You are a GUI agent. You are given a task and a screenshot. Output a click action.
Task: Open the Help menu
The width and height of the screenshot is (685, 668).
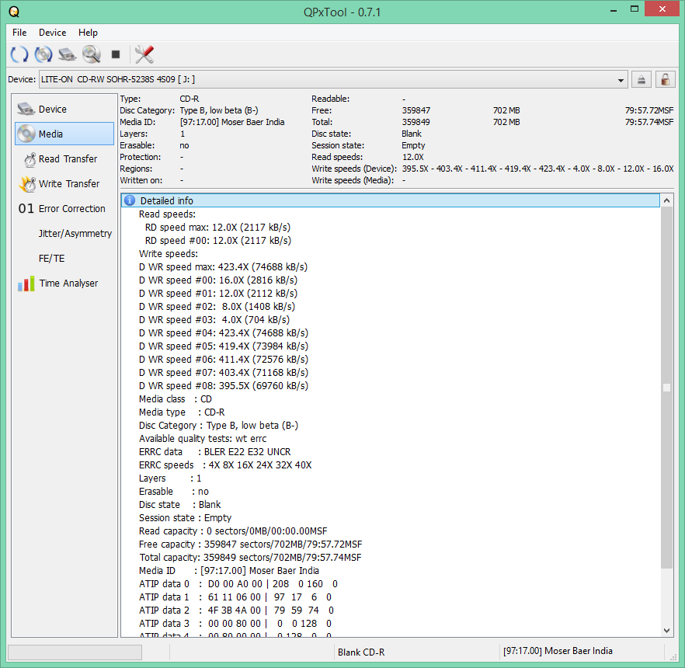88,33
